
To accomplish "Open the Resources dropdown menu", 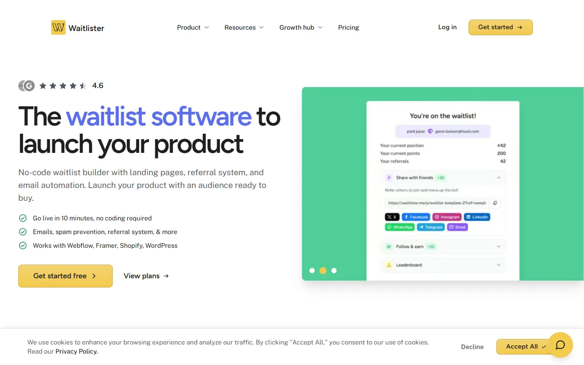I will [x=244, y=27].
